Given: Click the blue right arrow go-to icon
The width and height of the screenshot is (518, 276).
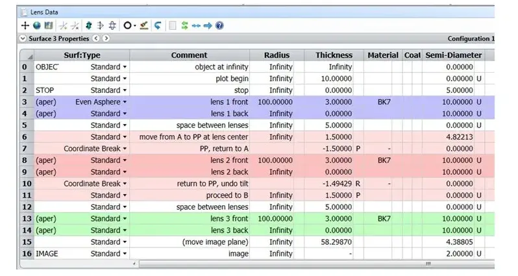Looking at the screenshot, I should click(208, 25).
